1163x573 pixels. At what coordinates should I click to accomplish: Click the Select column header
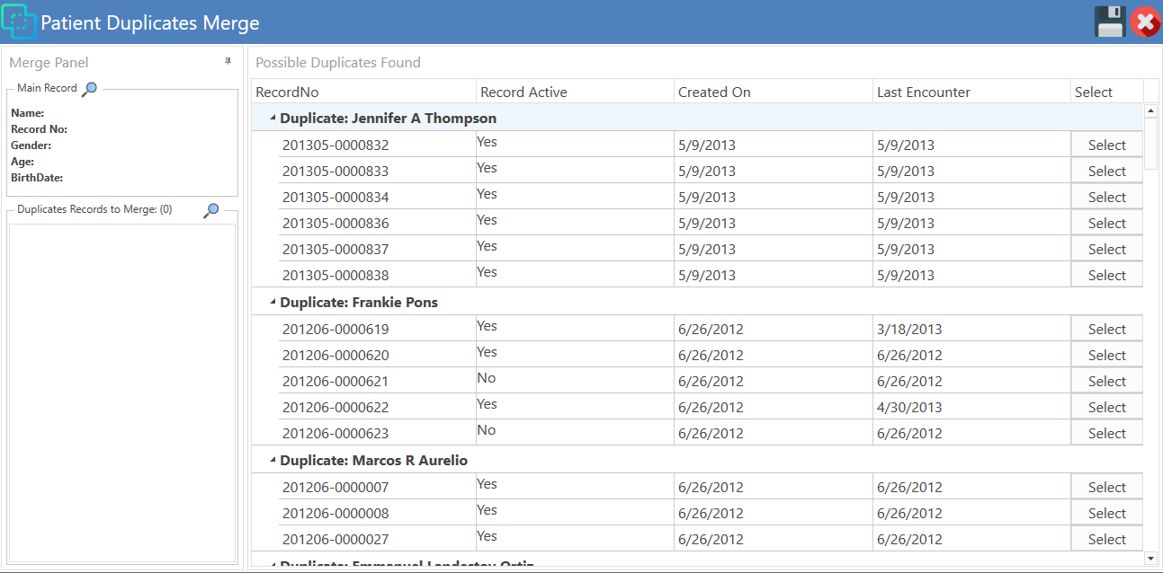(x=1107, y=92)
